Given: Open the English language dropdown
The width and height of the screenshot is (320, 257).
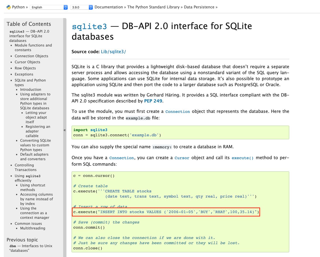Looking at the screenshot, I should click(49, 7).
